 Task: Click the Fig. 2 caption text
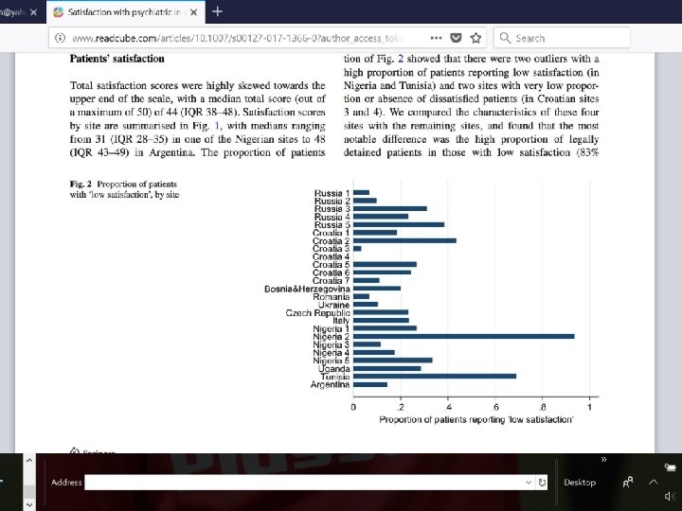pos(124,189)
